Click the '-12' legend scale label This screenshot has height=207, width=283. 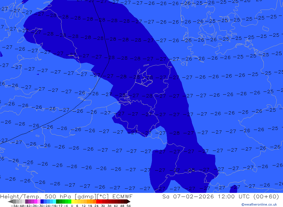point(59,206)
